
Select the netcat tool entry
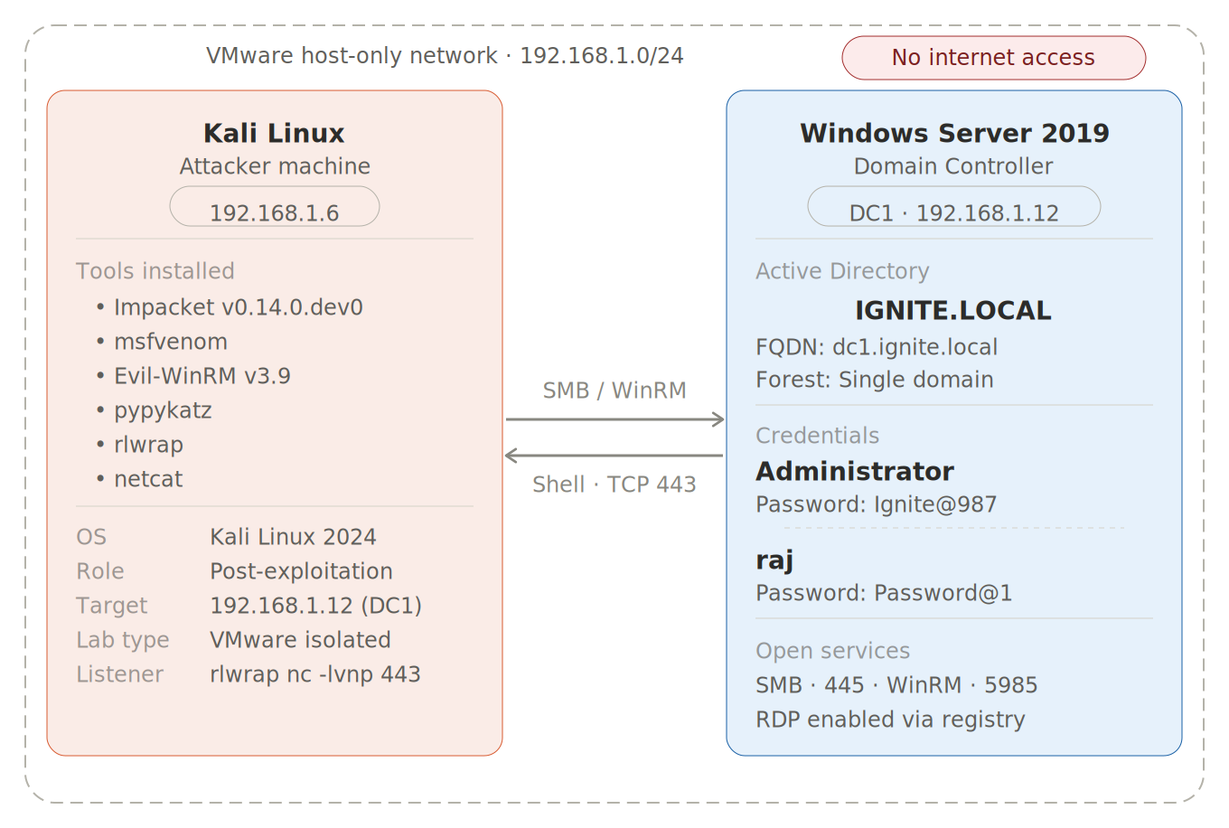pyautogui.click(x=139, y=479)
